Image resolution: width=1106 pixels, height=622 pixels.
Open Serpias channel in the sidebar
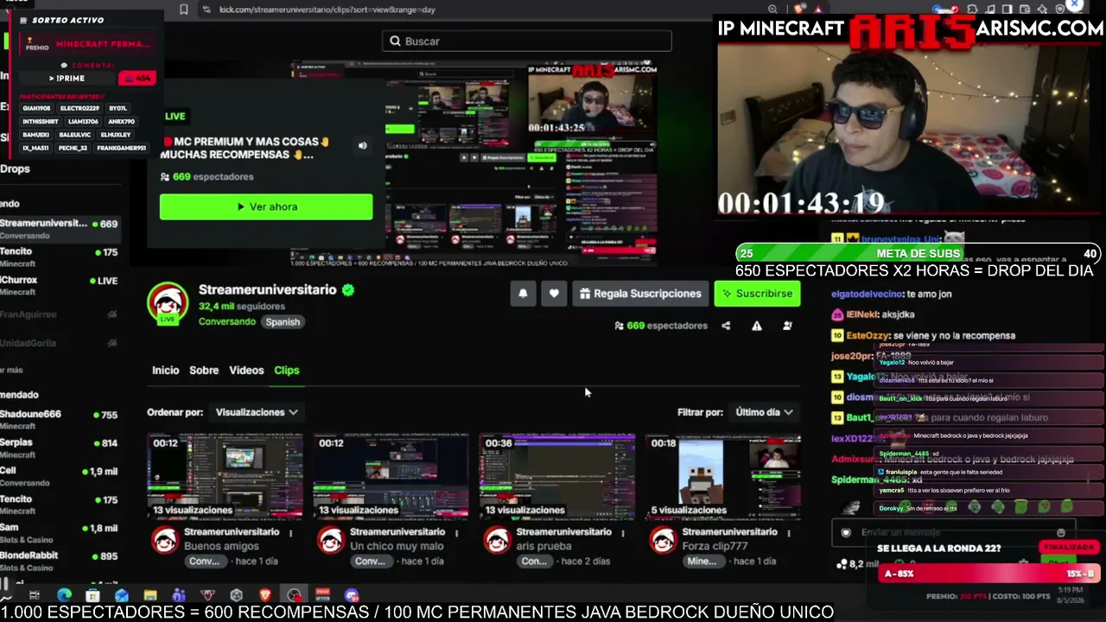59,447
